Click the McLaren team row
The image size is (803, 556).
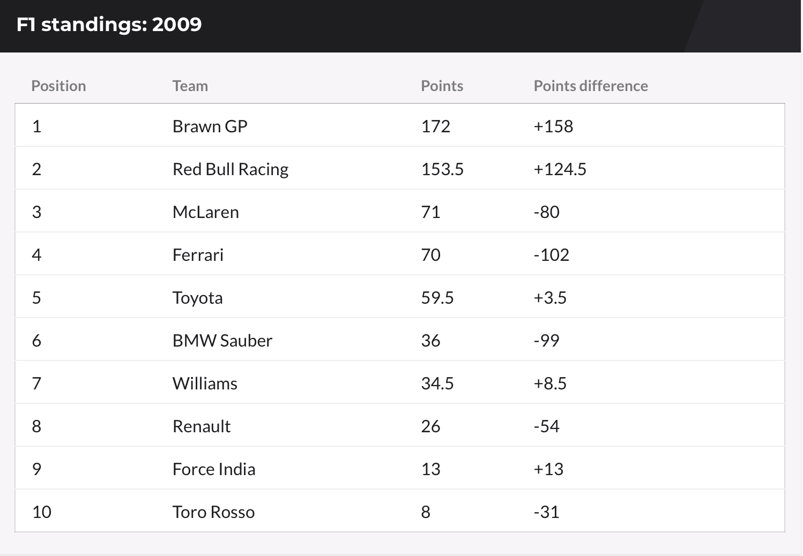point(205,212)
